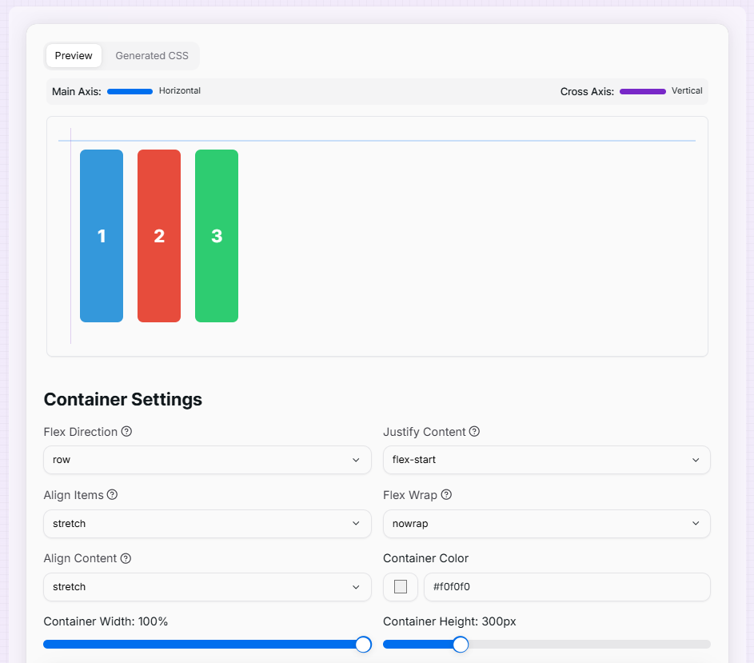The image size is (754, 663).
Task: Click the Align Content help icon
Action: 126,558
